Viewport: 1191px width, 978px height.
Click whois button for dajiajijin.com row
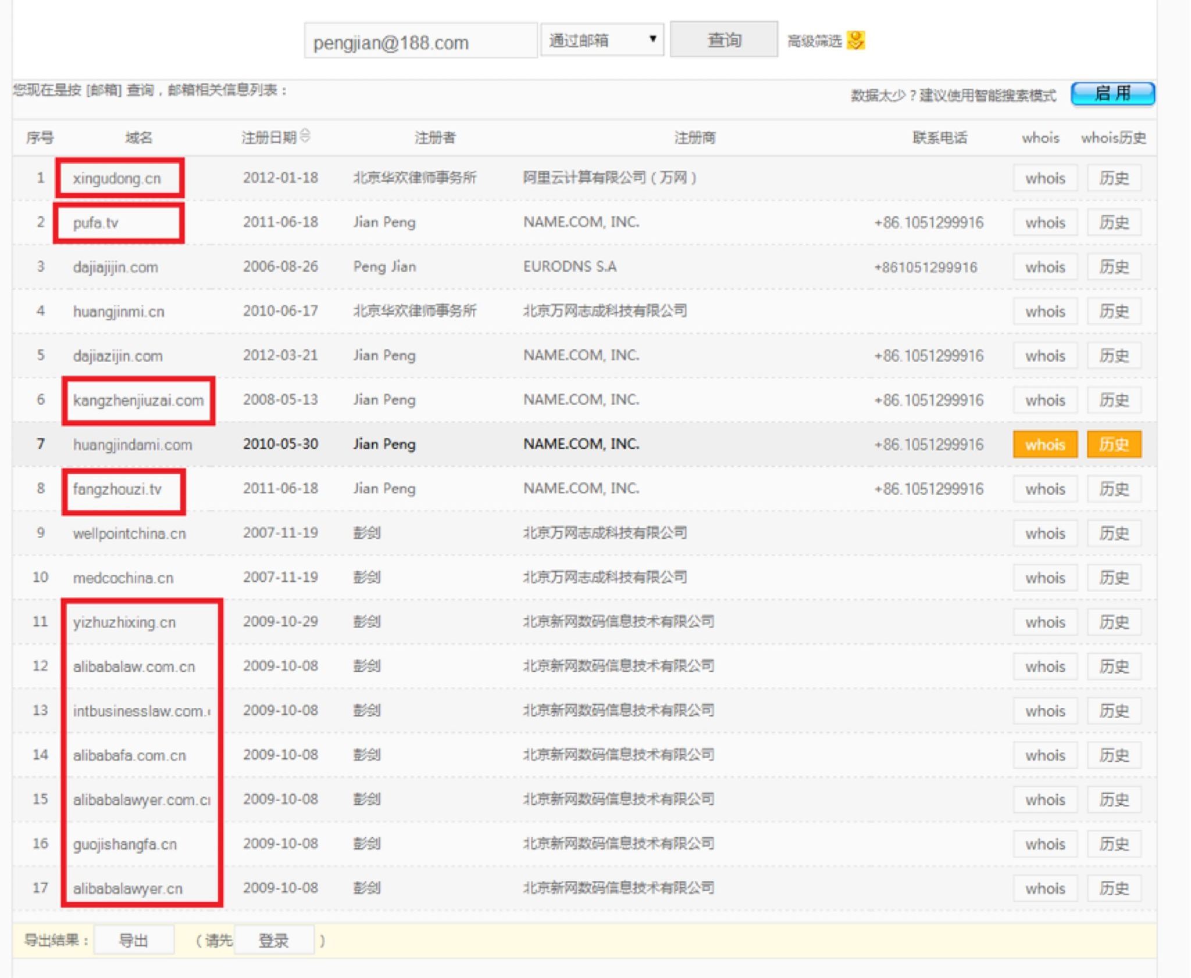click(1045, 267)
